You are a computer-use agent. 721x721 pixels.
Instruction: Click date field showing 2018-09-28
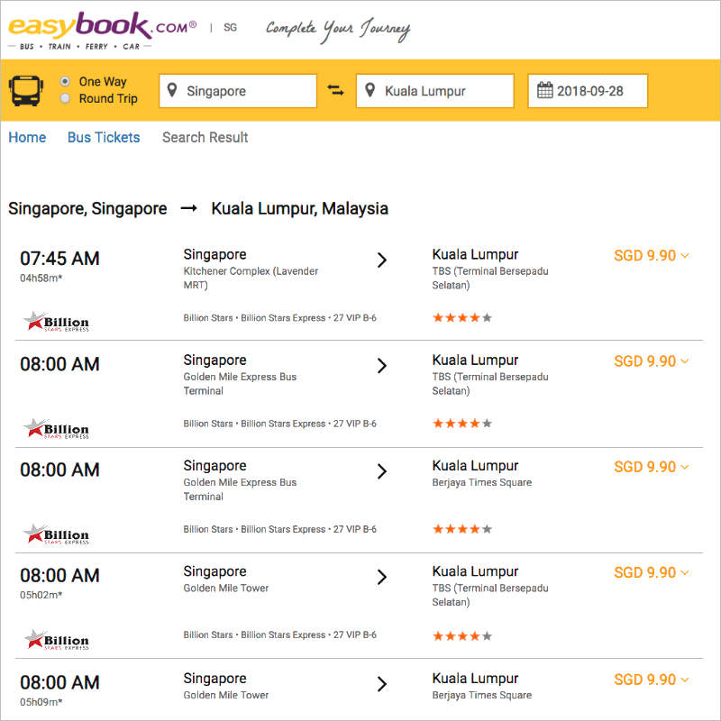click(588, 91)
